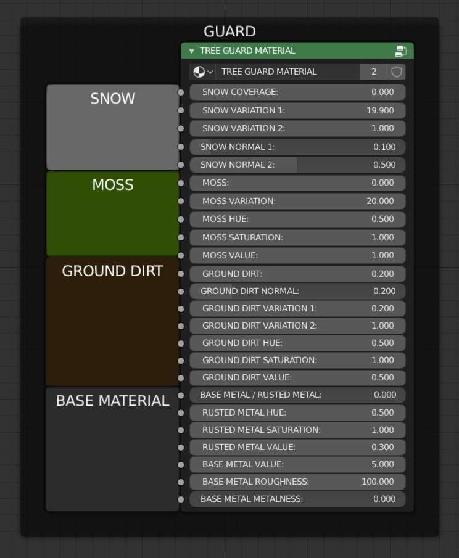459x558 pixels.
Task: Adjust RUSTED METAL SATURATION value
Action: [297, 430]
